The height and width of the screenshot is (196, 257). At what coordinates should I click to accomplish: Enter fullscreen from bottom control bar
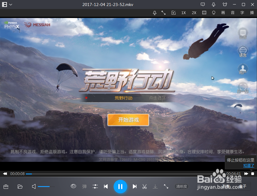pos(166,186)
